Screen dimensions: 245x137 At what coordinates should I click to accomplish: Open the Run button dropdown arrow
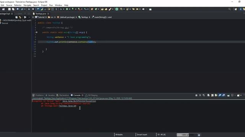(70, 9)
